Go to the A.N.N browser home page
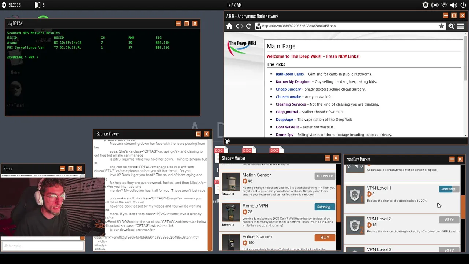This screenshot has width=469, height=264. click(229, 26)
